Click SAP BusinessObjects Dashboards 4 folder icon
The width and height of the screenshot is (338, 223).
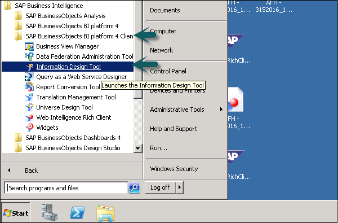tap(18, 138)
